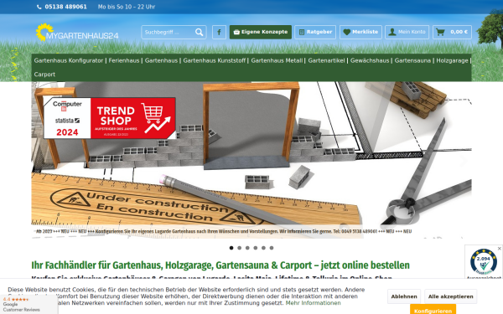This screenshot has width=503, height=314.
Task: Select the fifth slider dot
Action: [263, 248]
